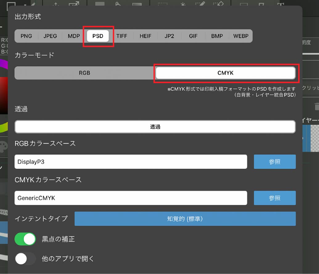Select the JPEG output format tab
This screenshot has width=319, height=274.
50,36
